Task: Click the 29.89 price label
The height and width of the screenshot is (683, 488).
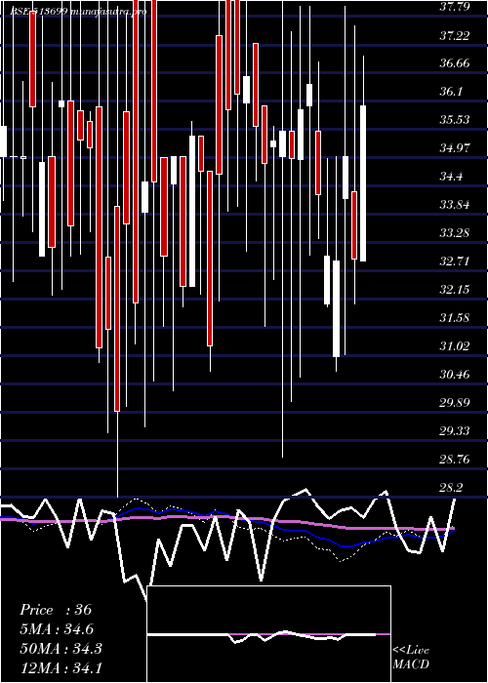Action: (x=455, y=402)
